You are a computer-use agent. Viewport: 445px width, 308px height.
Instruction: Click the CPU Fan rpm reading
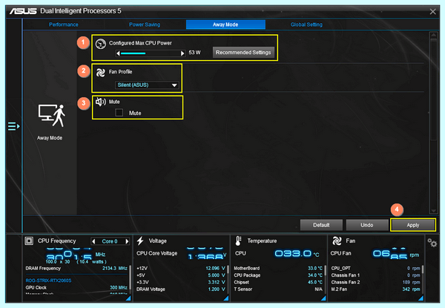(396, 254)
